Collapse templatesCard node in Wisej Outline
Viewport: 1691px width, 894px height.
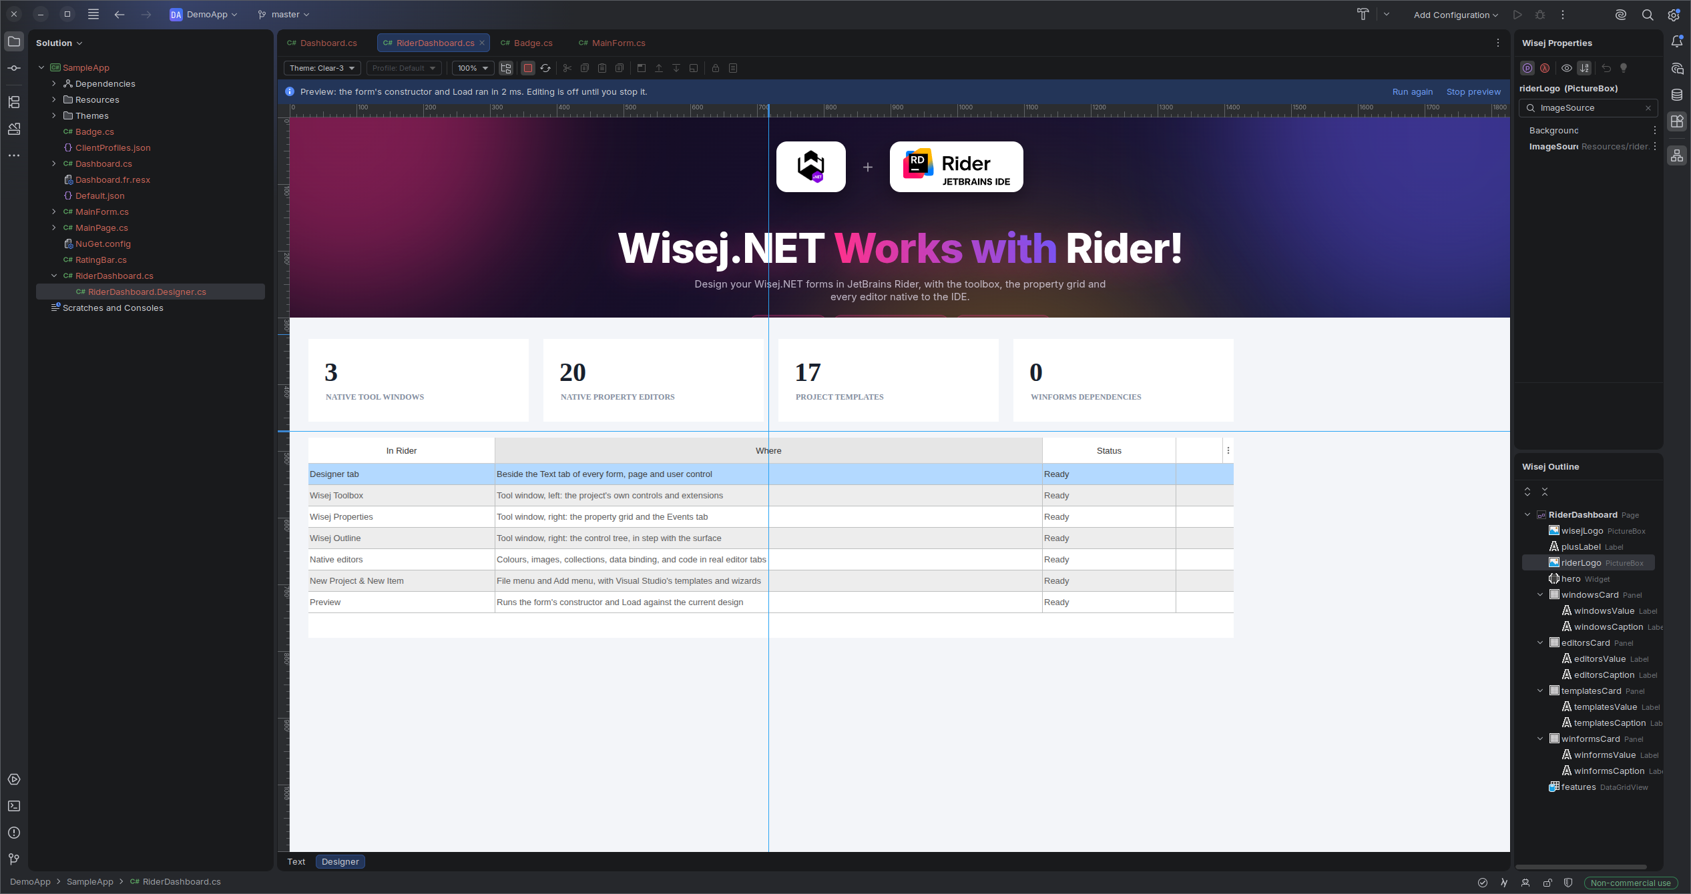1540,691
